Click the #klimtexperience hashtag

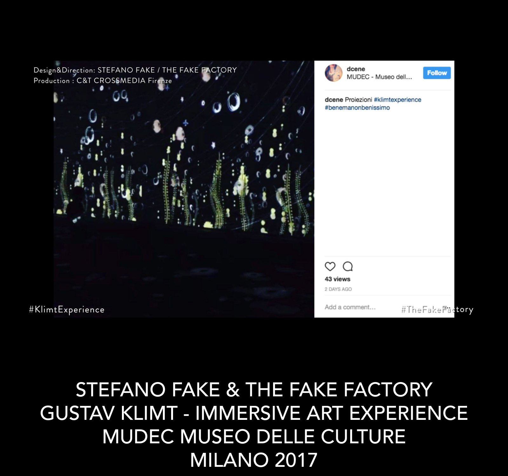398,100
